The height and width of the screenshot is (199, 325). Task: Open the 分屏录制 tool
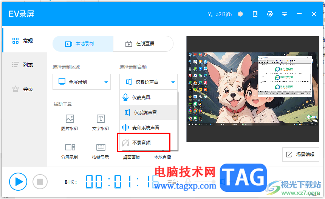point(70,151)
